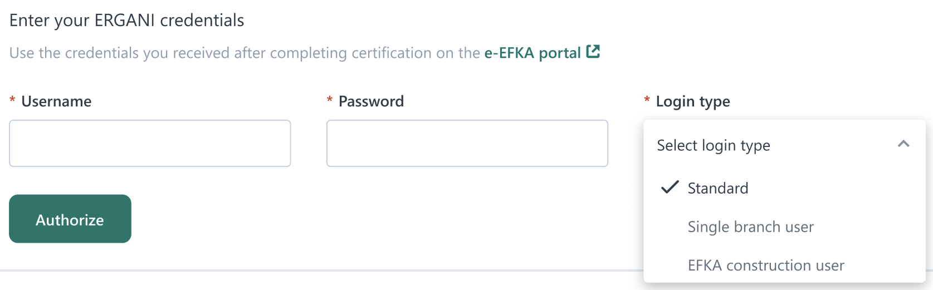Pick EFKA construction user option
Viewport: 933px width, 290px height.
coord(765,265)
